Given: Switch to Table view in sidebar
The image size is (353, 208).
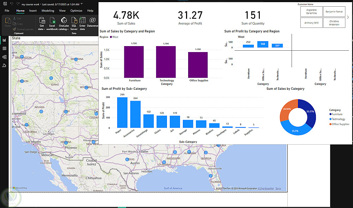Looking at the screenshot, I should [4, 49].
